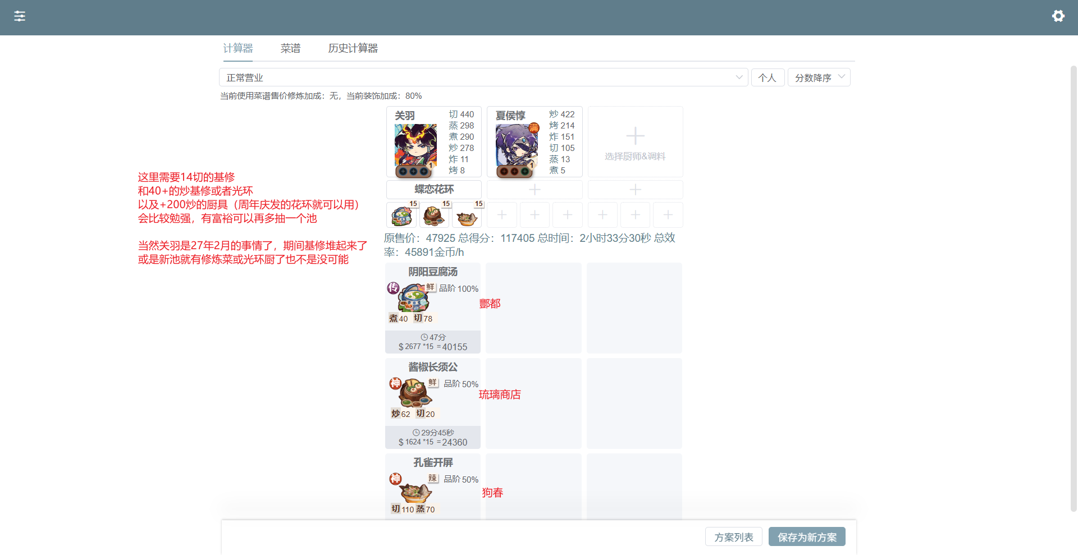Add recipe in middle slot under the empty chef
This screenshot has width=1078, height=555.
point(635,215)
